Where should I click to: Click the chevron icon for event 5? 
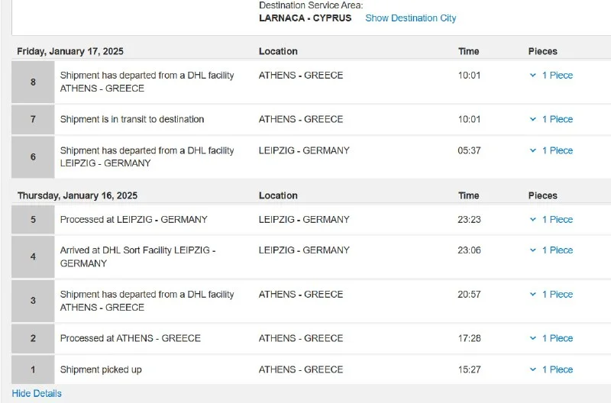(x=533, y=220)
